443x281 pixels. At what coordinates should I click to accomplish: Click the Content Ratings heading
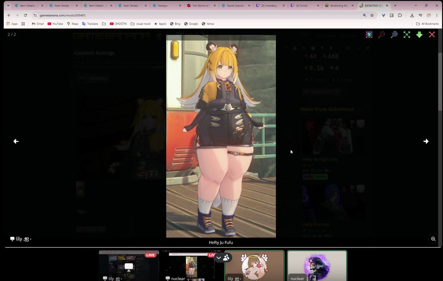click(x=95, y=53)
